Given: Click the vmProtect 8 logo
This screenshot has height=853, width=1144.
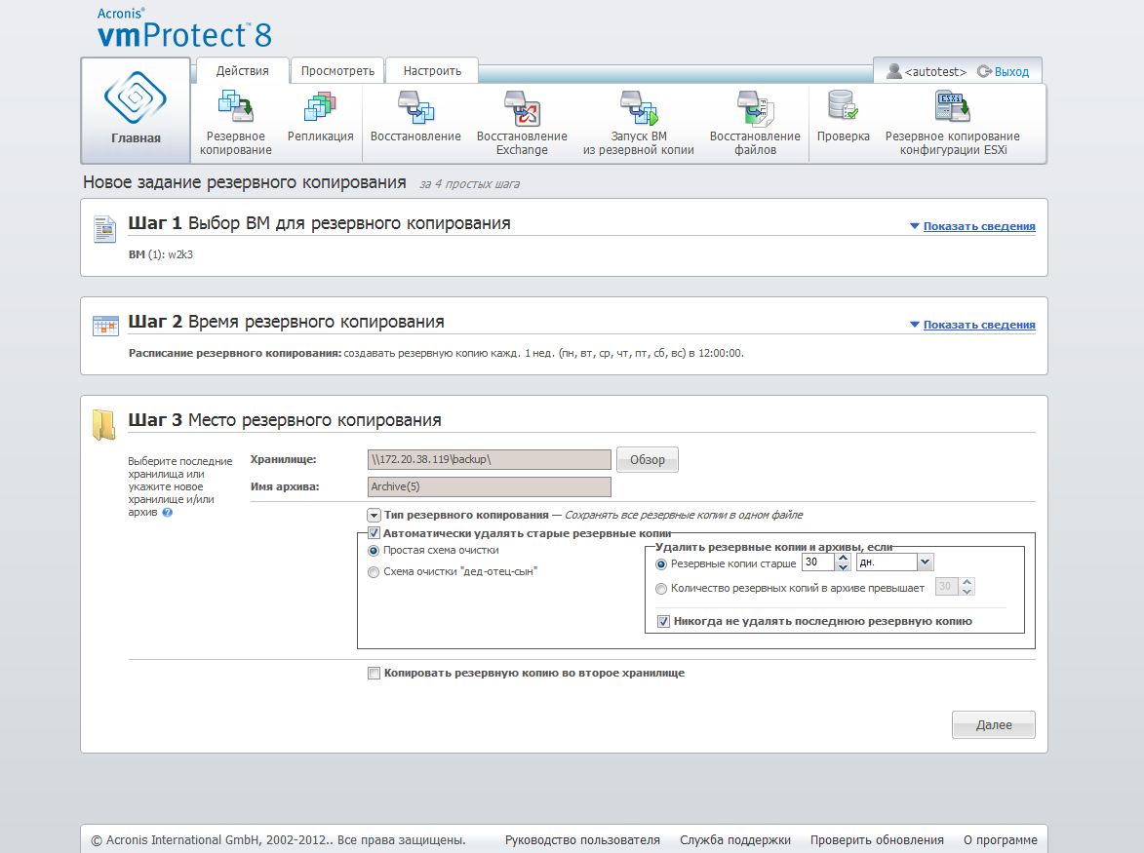Looking at the screenshot, I should tap(184, 29).
